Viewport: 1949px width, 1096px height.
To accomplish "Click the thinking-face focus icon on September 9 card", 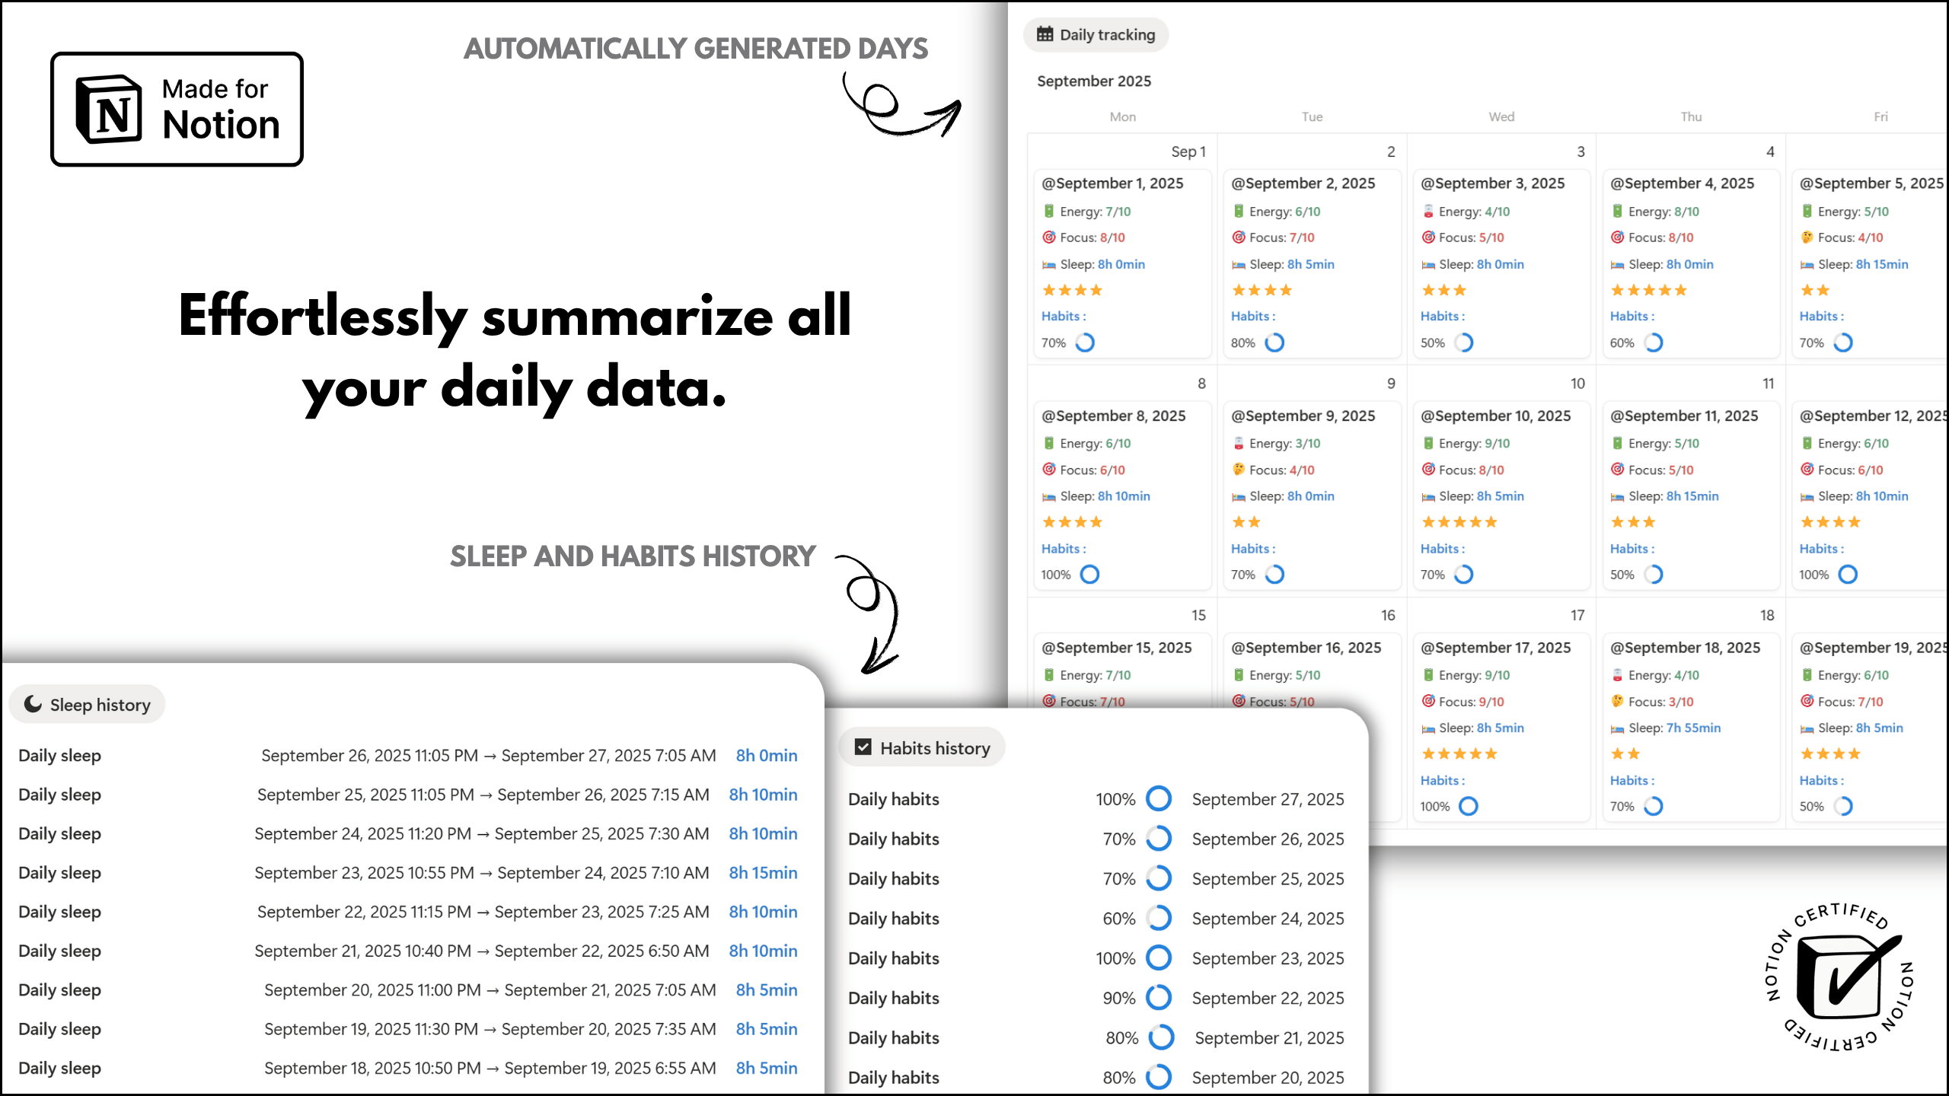I will (x=1239, y=470).
